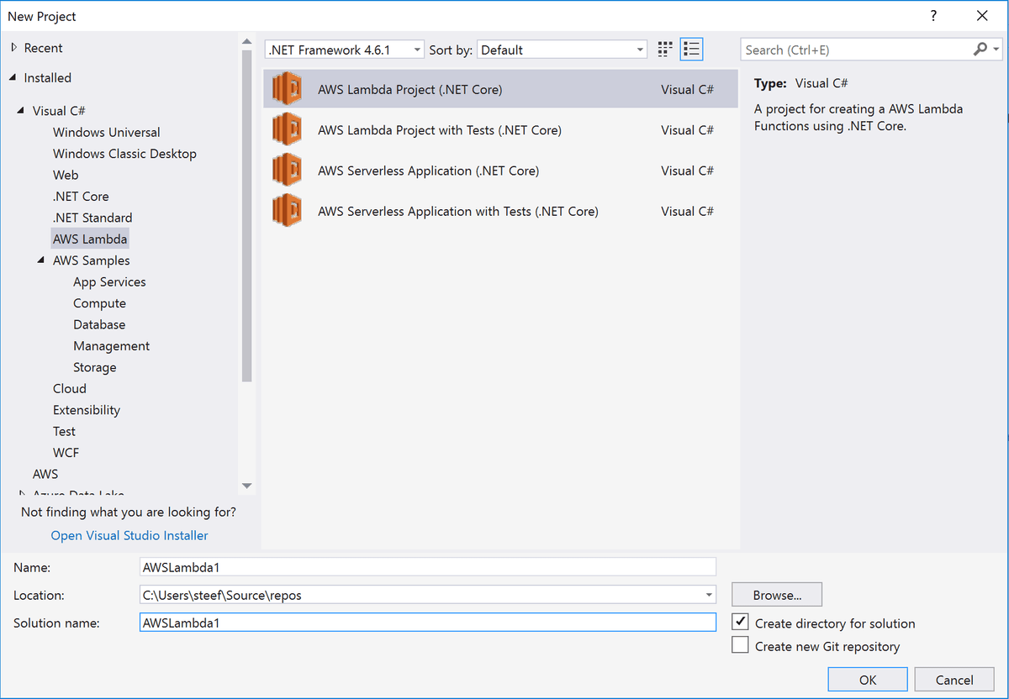Select App Services under AWS Samples

[x=109, y=281]
